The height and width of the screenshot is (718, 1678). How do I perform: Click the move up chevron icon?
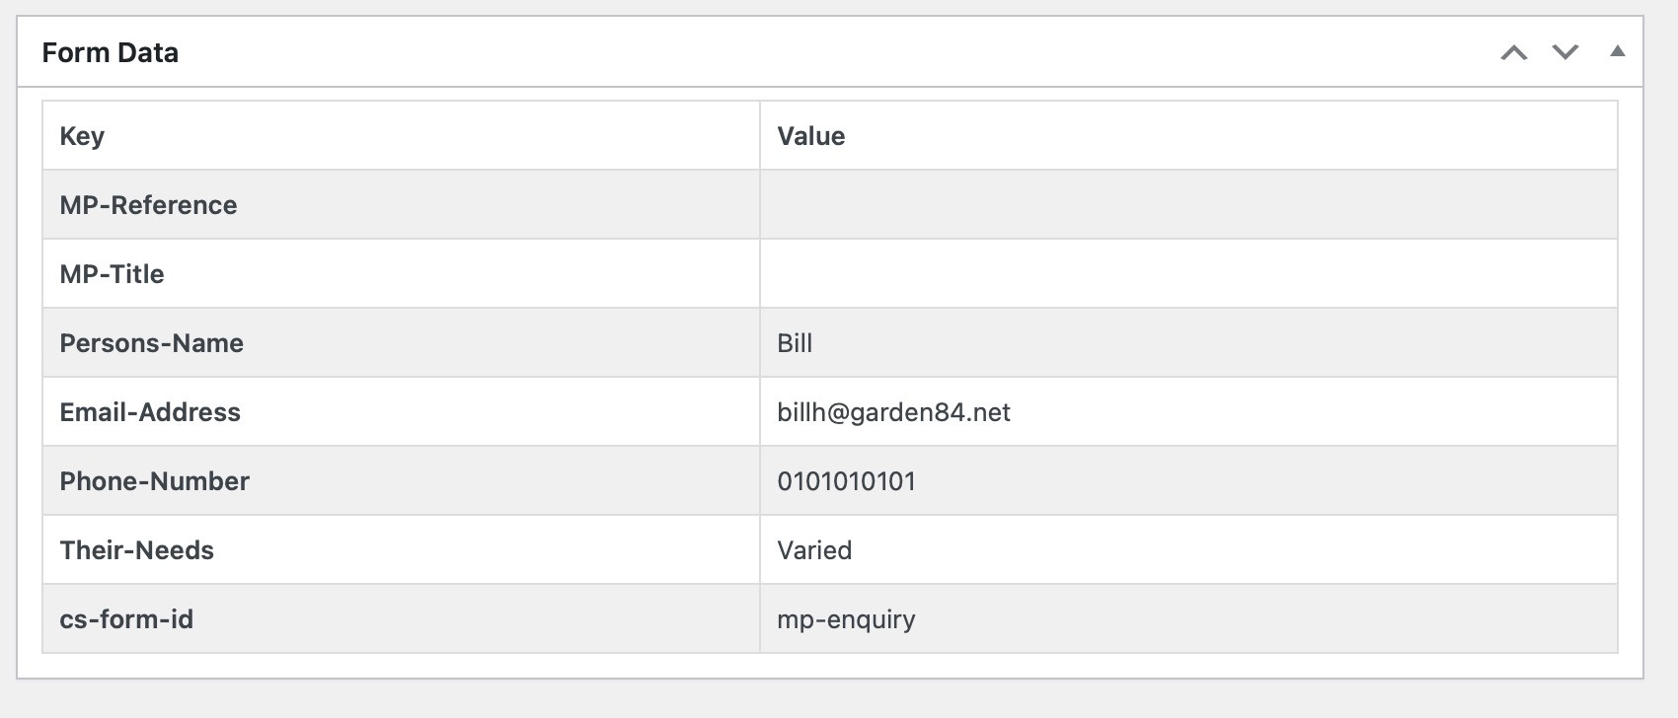tap(1513, 53)
